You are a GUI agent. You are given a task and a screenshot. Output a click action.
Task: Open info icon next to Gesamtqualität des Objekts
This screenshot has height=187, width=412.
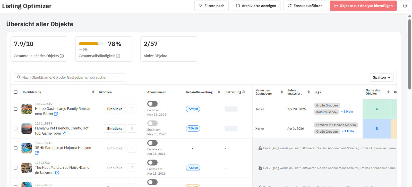click(62, 56)
